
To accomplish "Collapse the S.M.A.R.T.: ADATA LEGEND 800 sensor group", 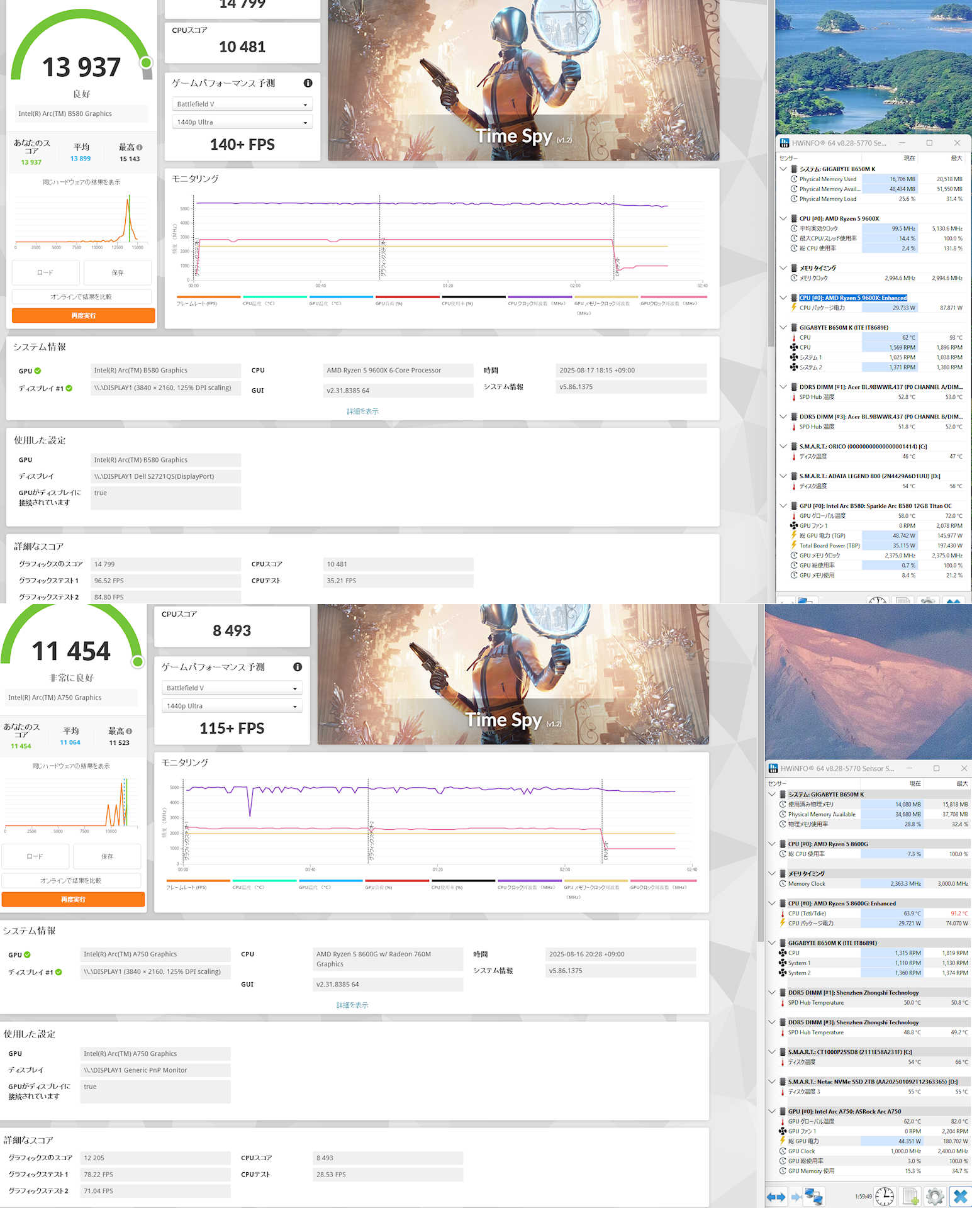I will click(783, 476).
